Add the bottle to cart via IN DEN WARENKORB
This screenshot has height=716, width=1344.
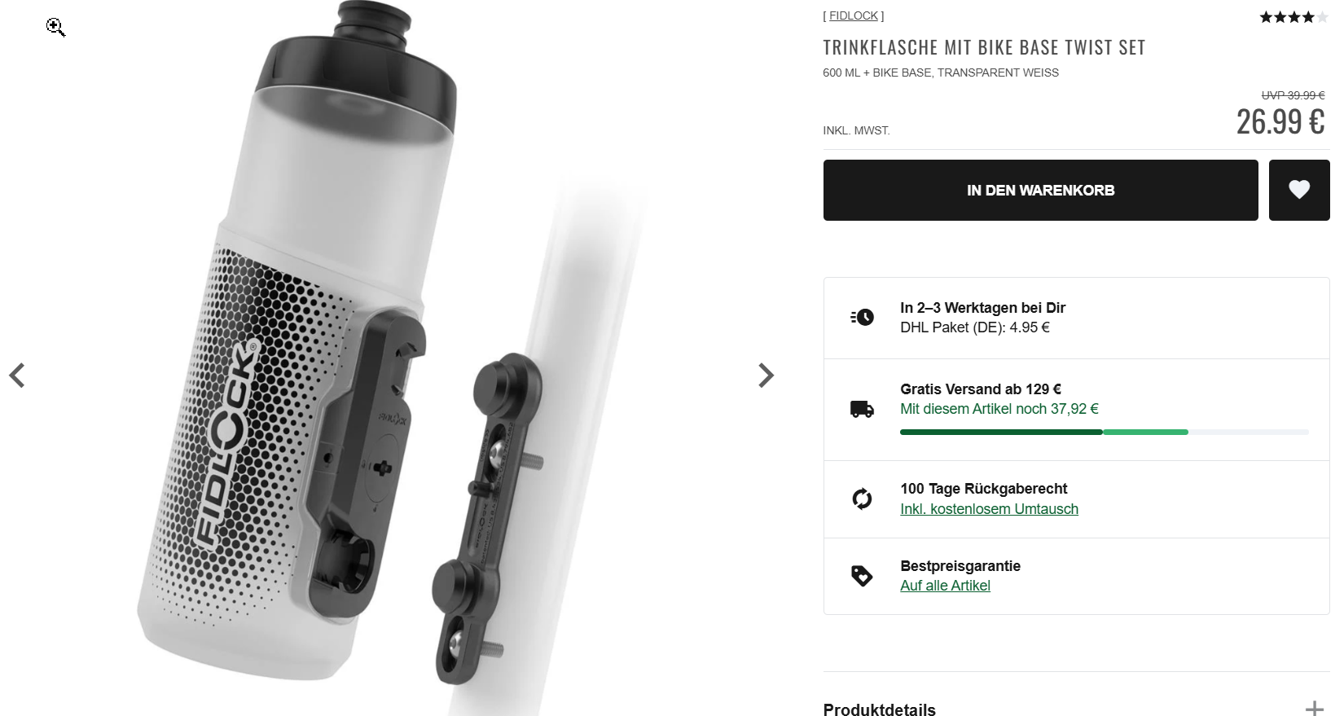coord(1040,190)
